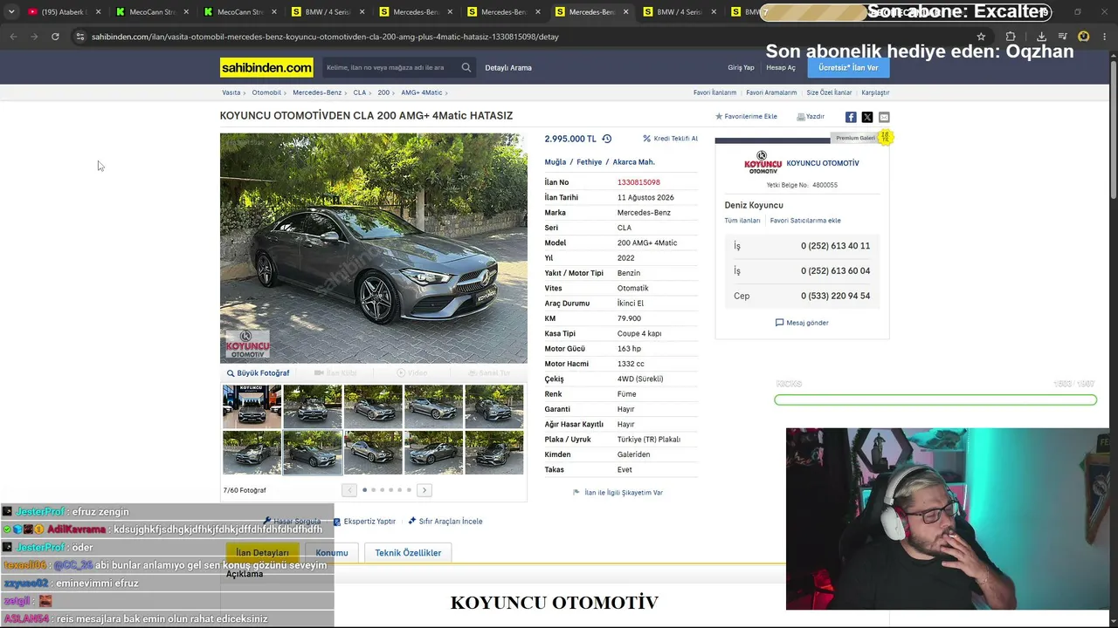Click the listing number 1330815098

pos(638,182)
